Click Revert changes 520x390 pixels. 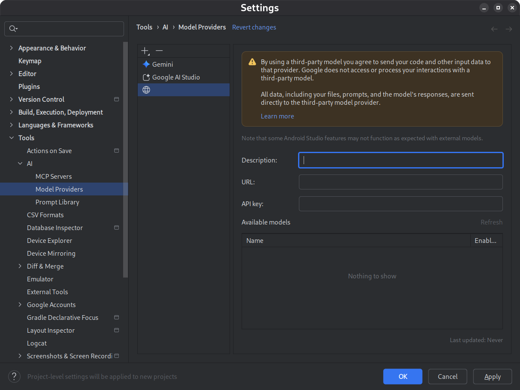(254, 27)
